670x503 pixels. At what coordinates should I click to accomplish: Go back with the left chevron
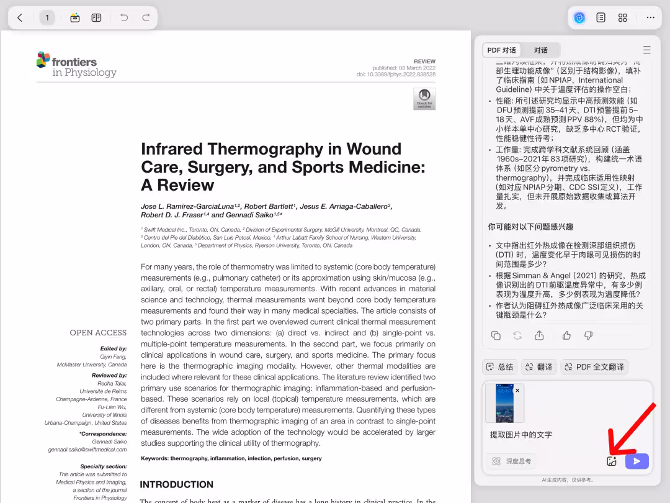[x=20, y=17]
